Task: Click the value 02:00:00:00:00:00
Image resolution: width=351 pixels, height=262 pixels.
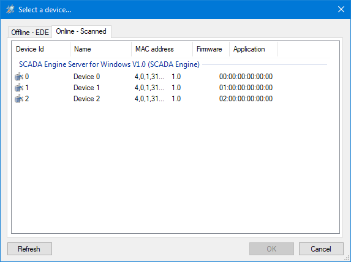Action: point(246,98)
